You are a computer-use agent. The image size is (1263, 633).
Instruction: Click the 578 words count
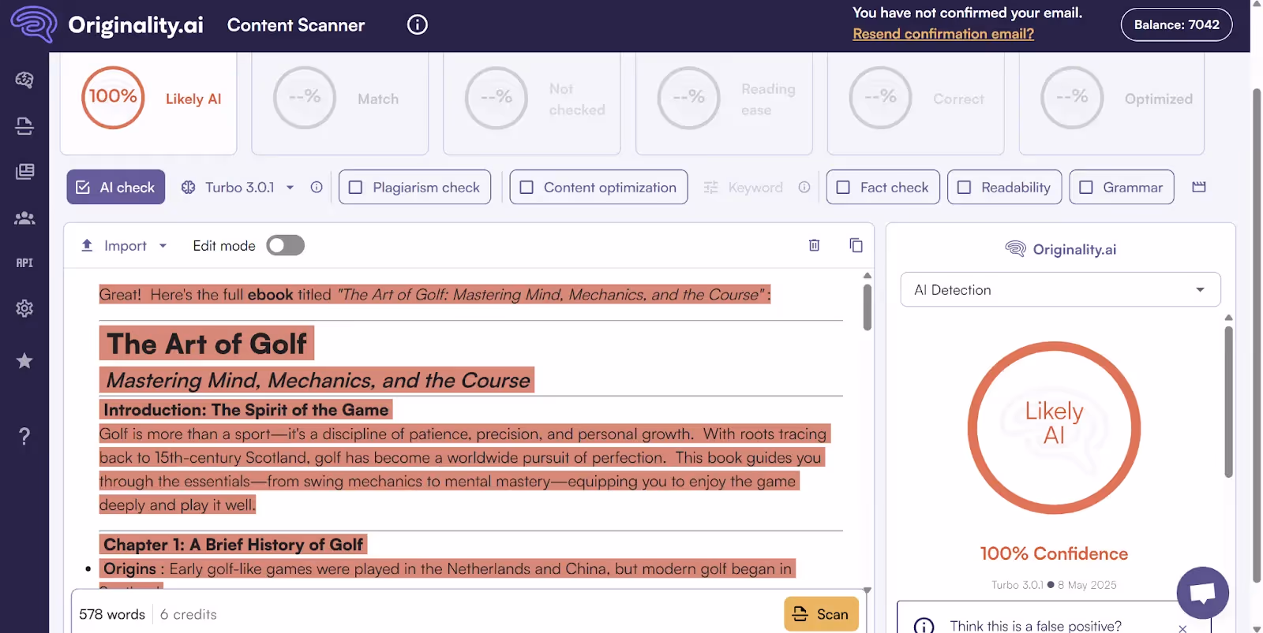pos(112,614)
